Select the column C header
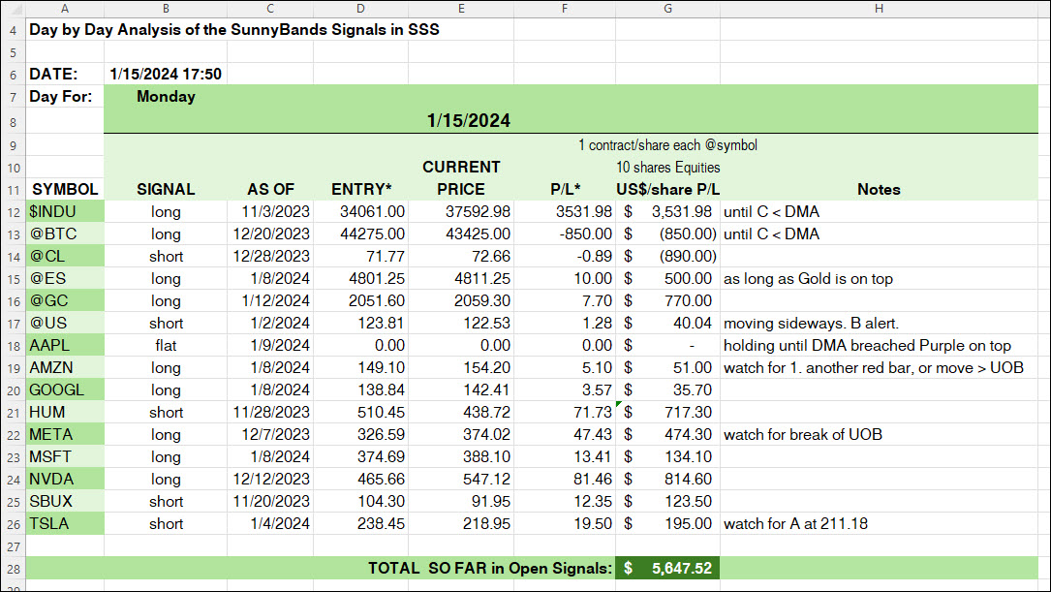The image size is (1051, 592). coord(270,9)
